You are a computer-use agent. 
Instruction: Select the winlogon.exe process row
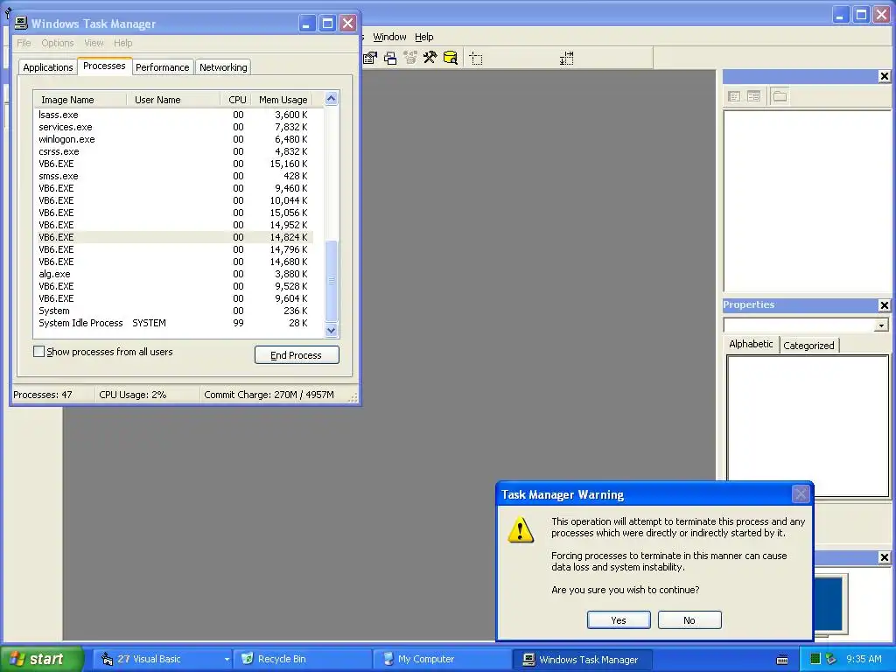pyautogui.click(x=174, y=139)
